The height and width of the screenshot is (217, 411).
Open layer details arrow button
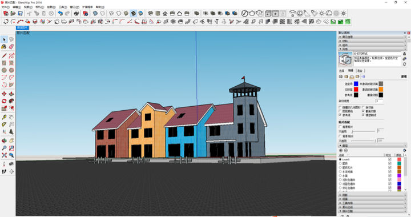[405, 150]
